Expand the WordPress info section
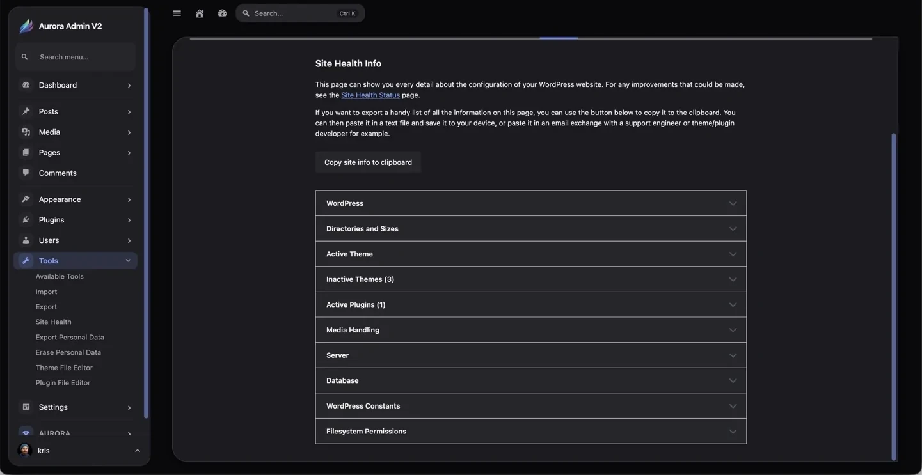Image resolution: width=922 pixels, height=475 pixels. [530, 203]
